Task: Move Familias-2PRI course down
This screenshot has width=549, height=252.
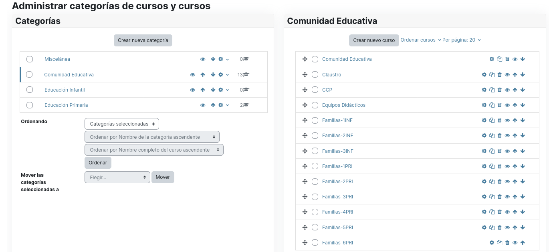Action: point(523,182)
